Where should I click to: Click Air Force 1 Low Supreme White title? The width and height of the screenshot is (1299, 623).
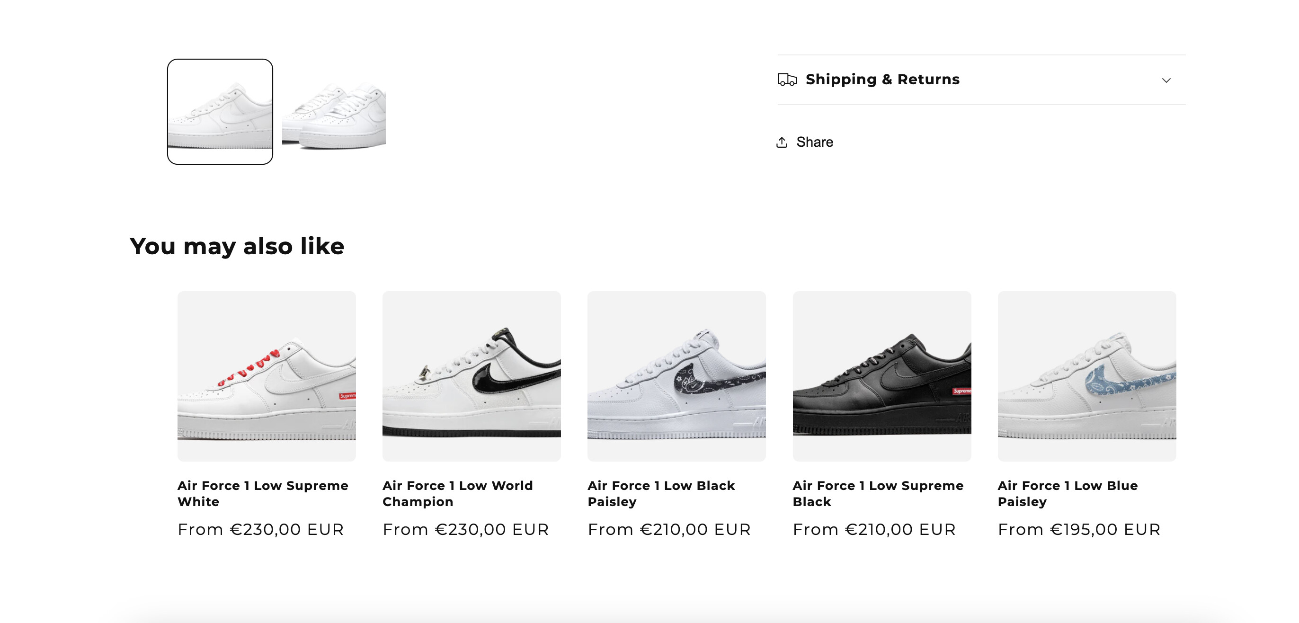(x=263, y=493)
